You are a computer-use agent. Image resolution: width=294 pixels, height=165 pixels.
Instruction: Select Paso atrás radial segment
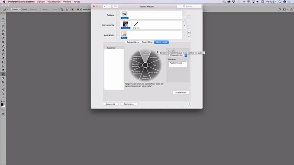point(153,73)
